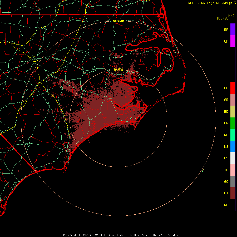Click the [CLAS] units label

tap(223, 18)
